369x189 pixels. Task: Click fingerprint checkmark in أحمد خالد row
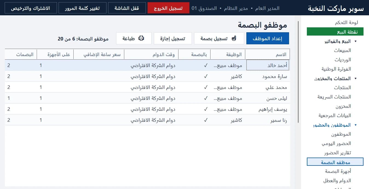point(206,65)
